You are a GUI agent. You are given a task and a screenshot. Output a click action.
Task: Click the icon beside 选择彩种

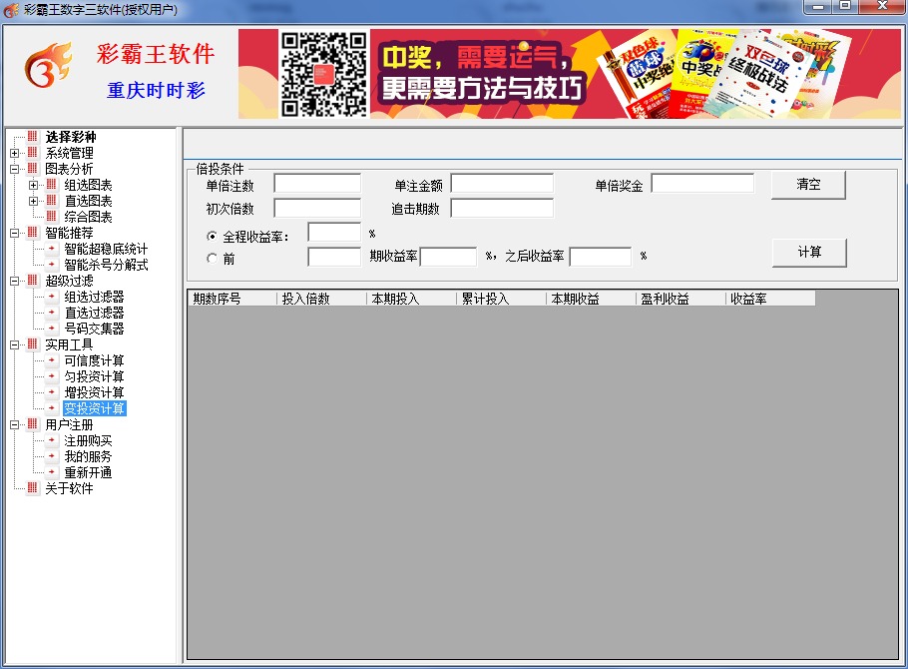(33, 137)
